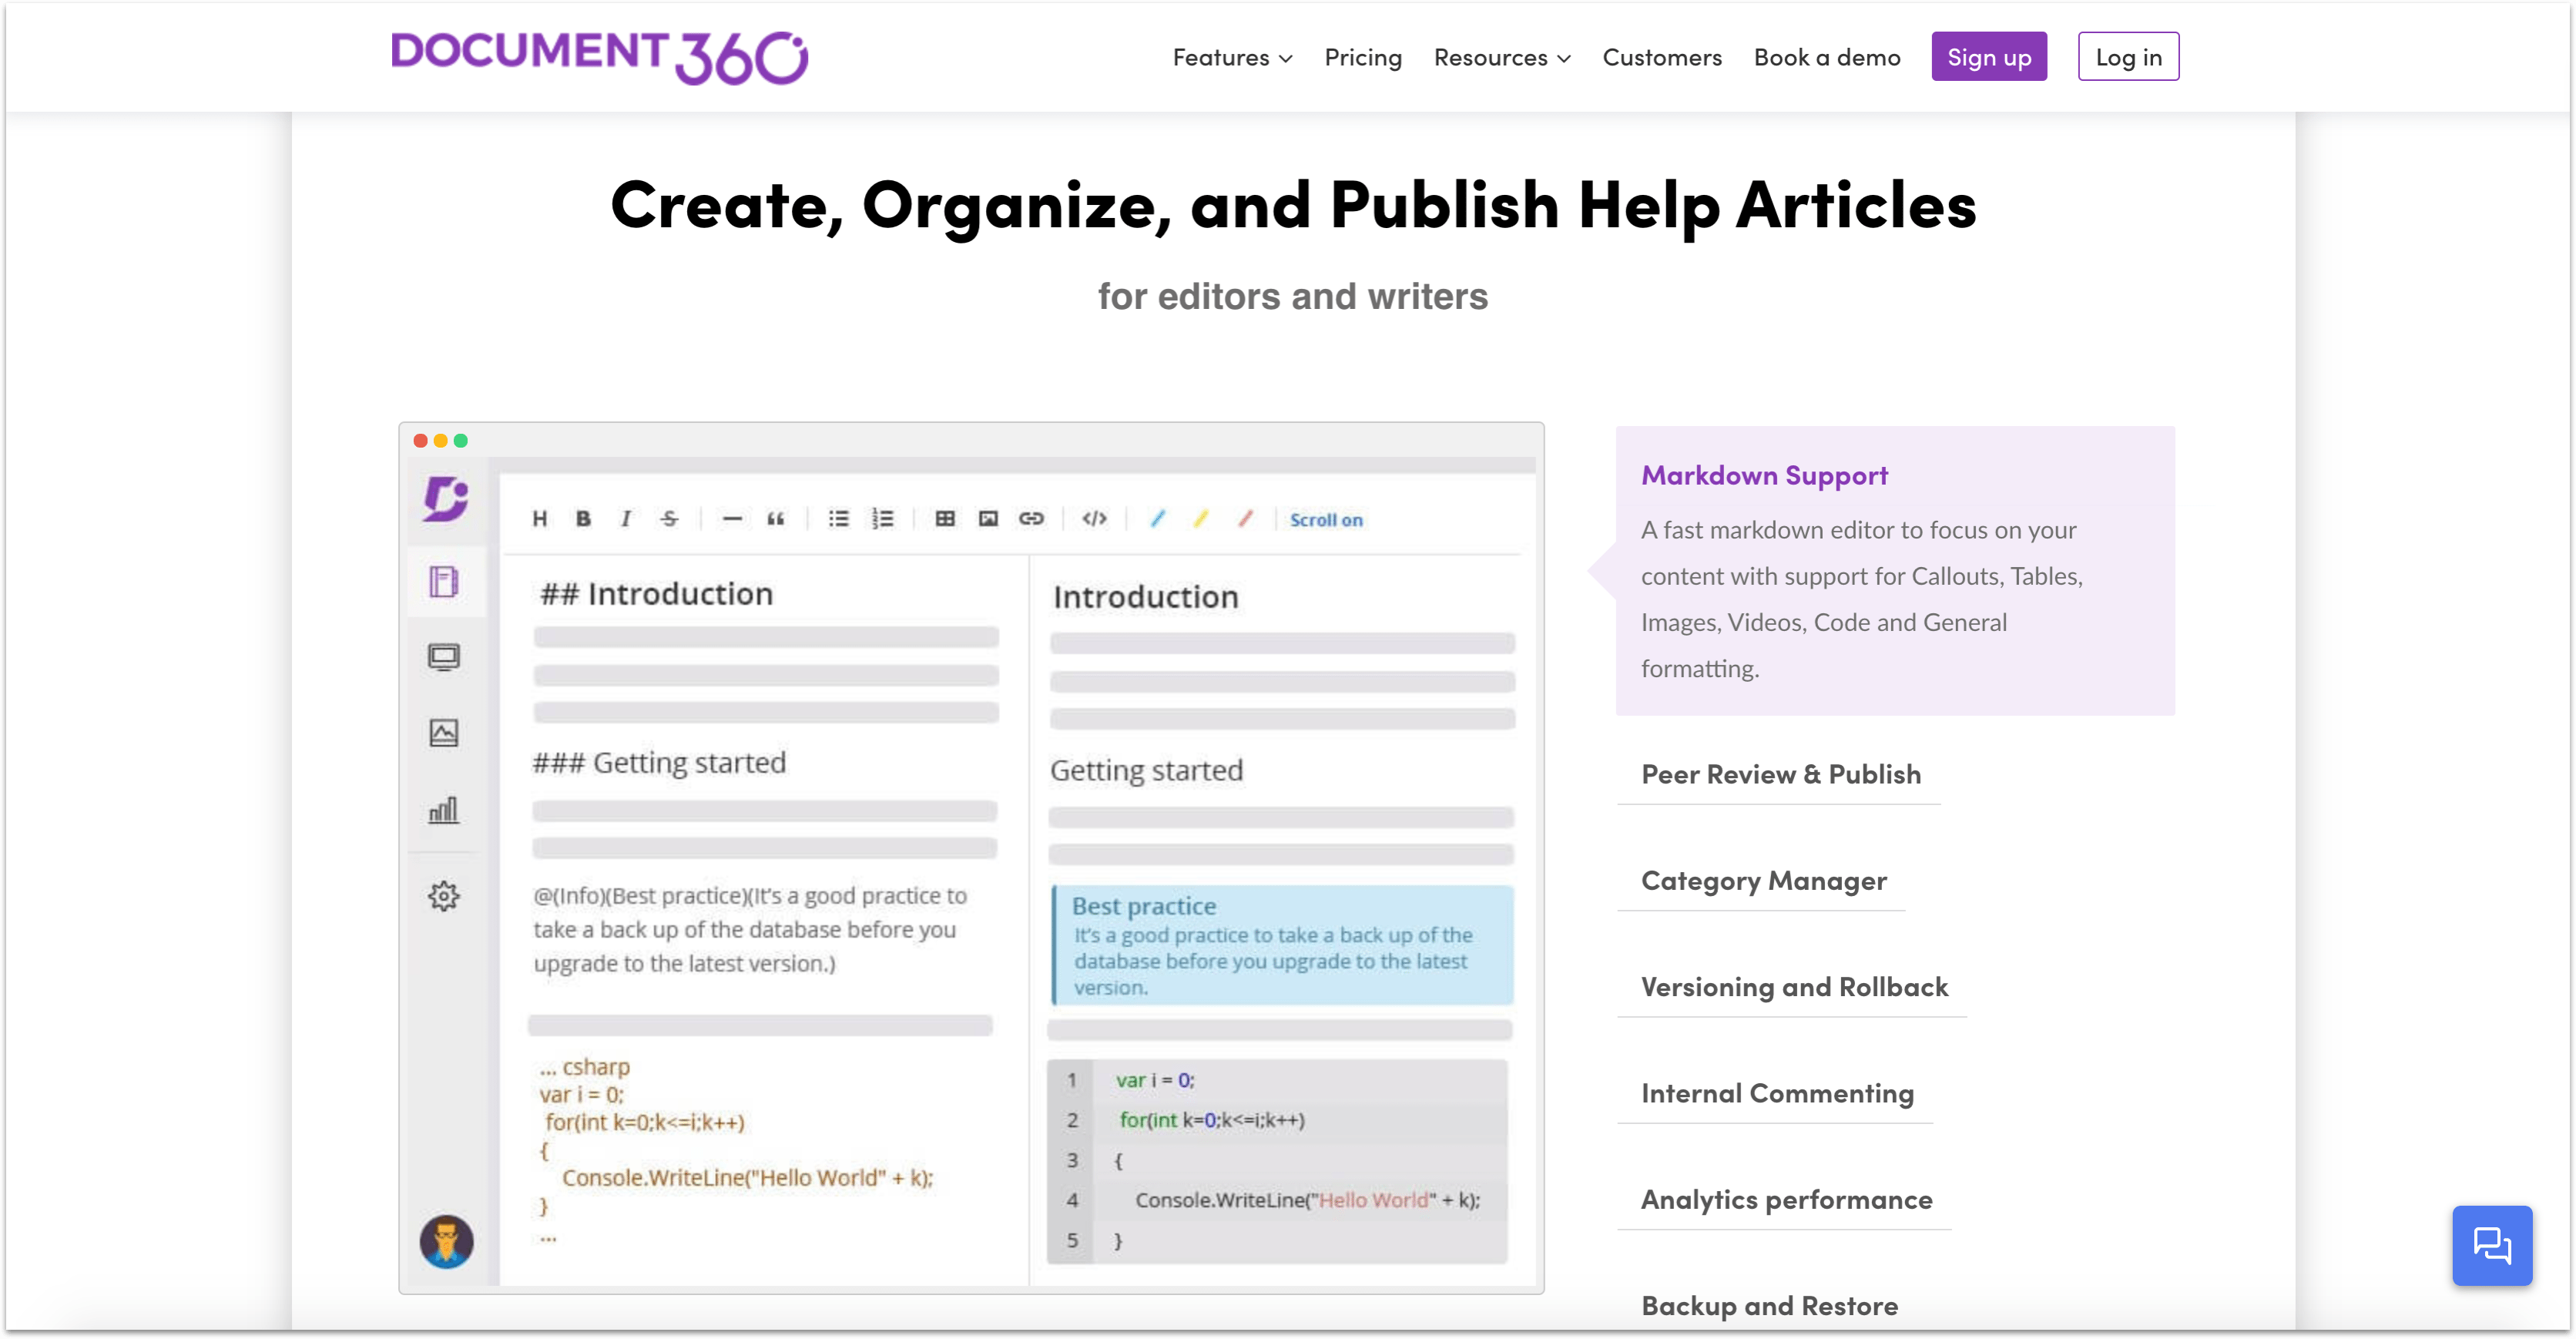Expand the Features dropdown menu
This screenshot has width=2576, height=1339.
click(1232, 58)
